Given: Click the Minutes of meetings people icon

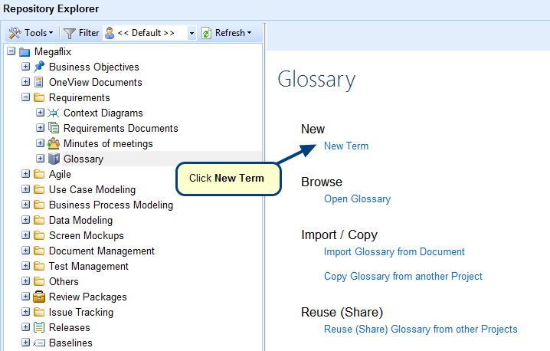Looking at the screenshot, I should 54,143.
